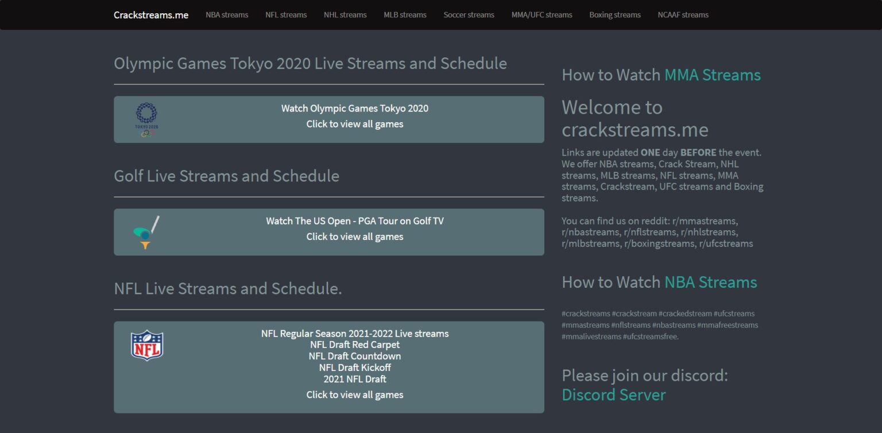Click the NFL shield logo
The height and width of the screenshot is (433, 882).
tap(147, 345)
